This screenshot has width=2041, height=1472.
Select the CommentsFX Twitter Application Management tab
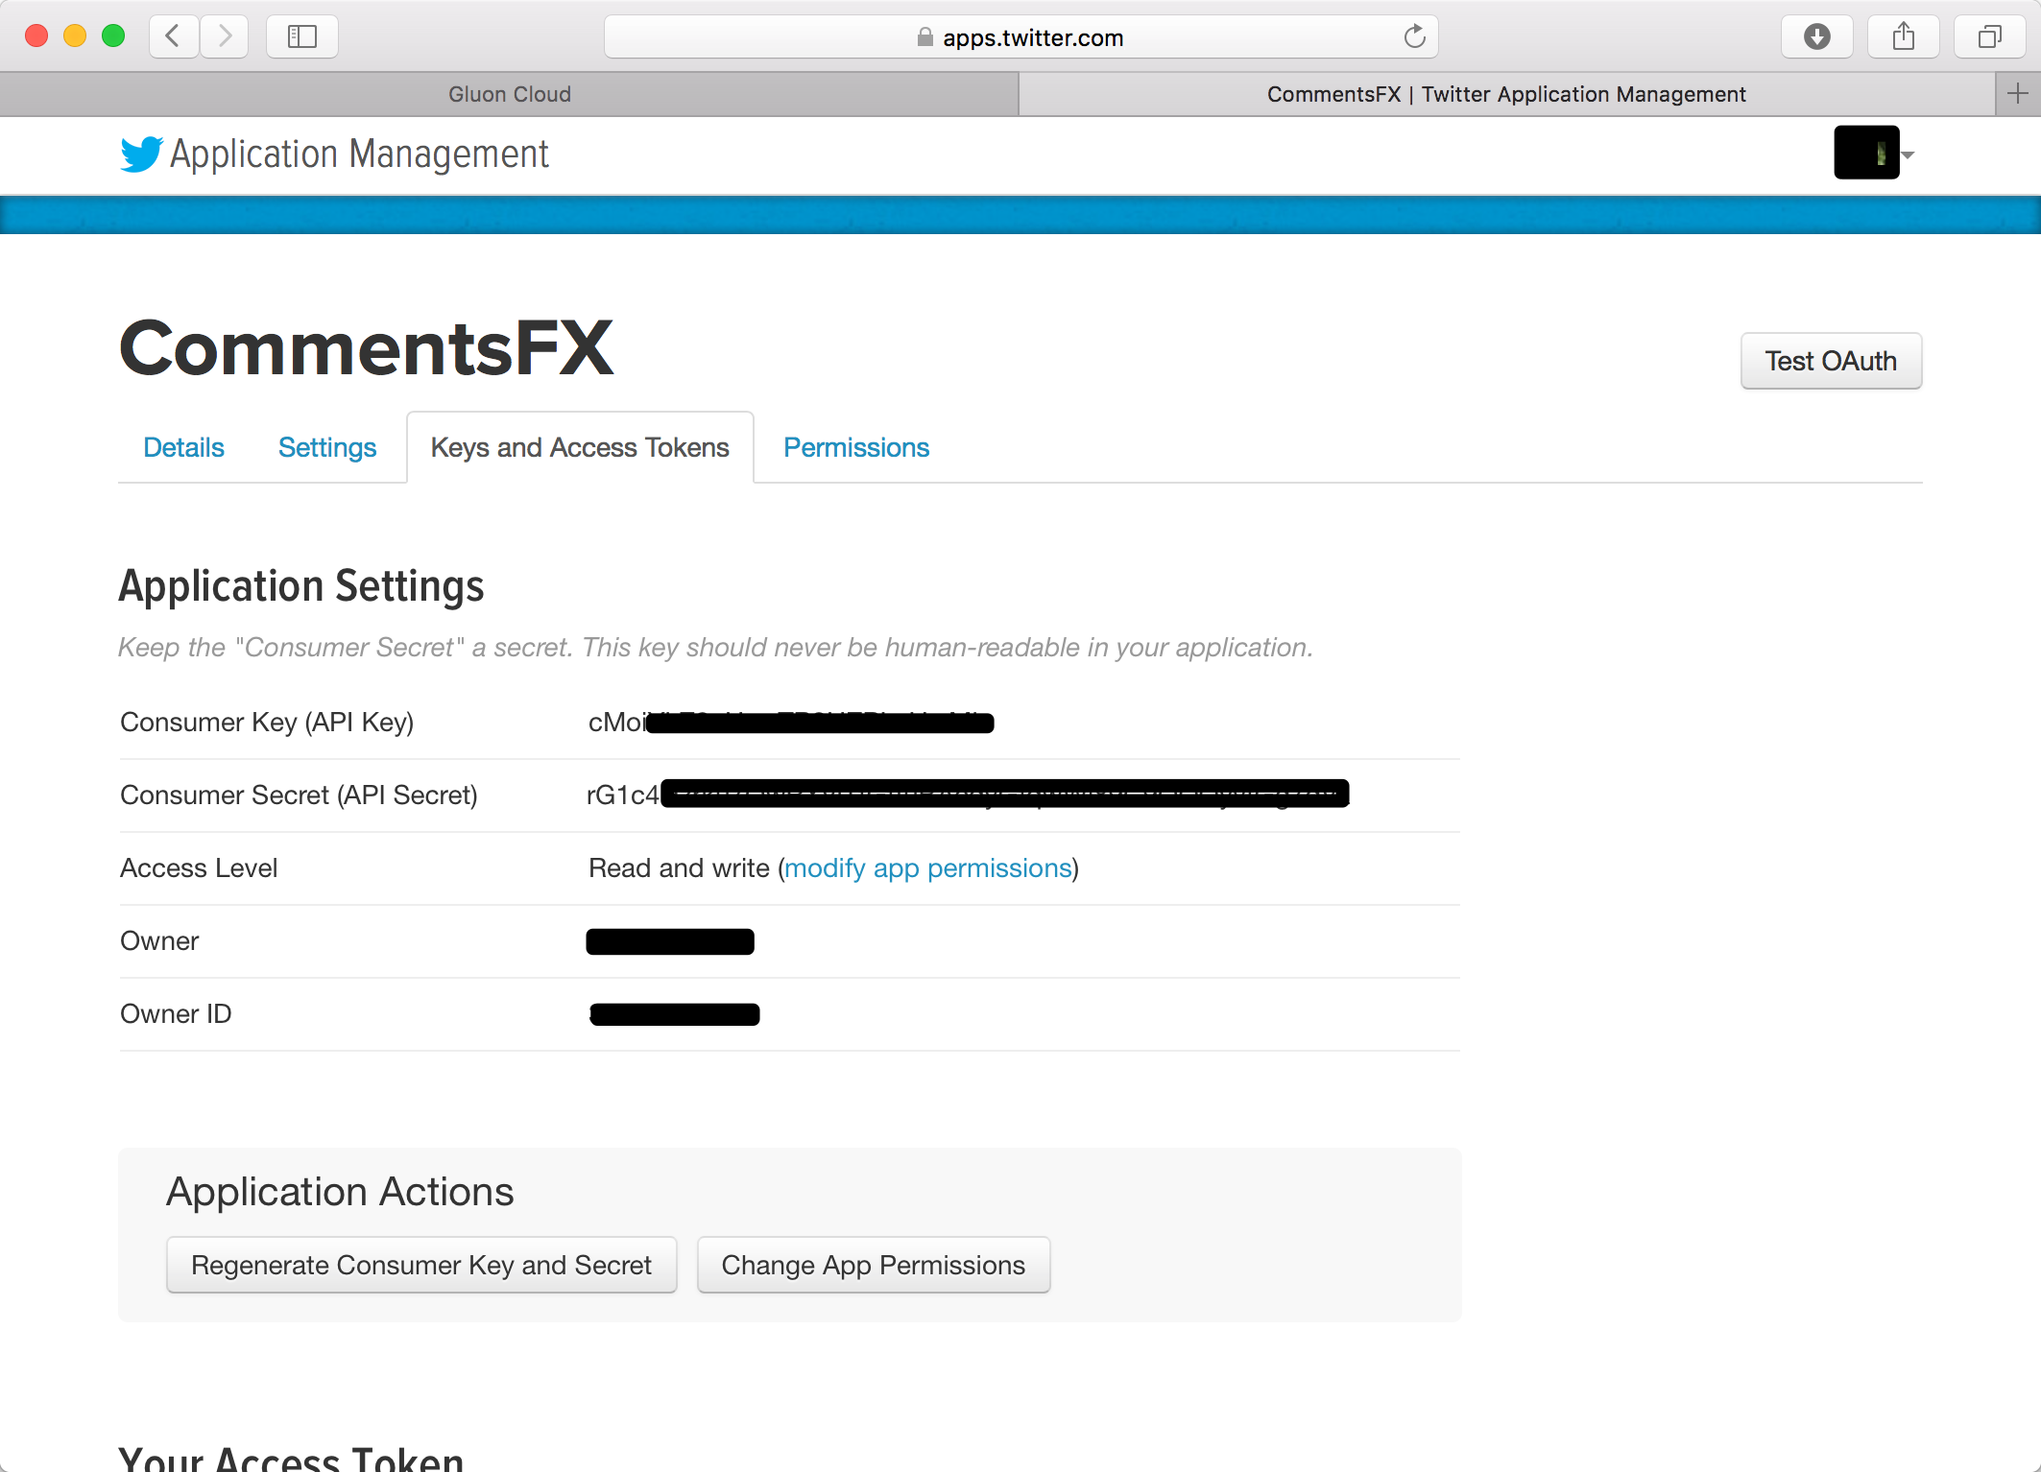point(1505,94)
